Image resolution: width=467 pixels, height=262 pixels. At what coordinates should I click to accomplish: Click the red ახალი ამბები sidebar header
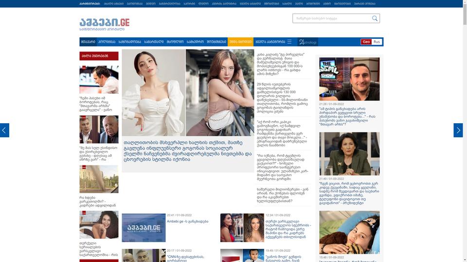[99, 56]
